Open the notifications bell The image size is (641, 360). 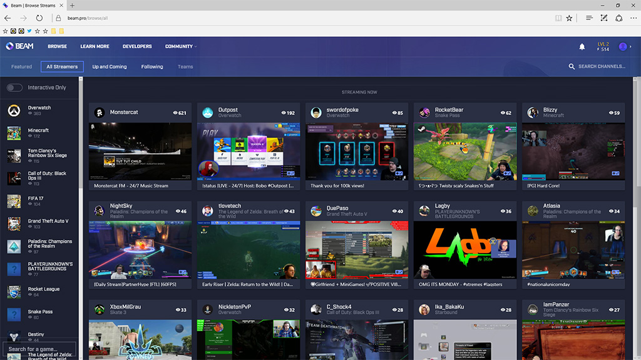click(x=582, y=47)
